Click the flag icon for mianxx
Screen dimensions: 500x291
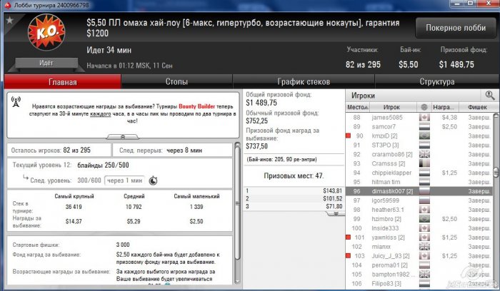424,247
